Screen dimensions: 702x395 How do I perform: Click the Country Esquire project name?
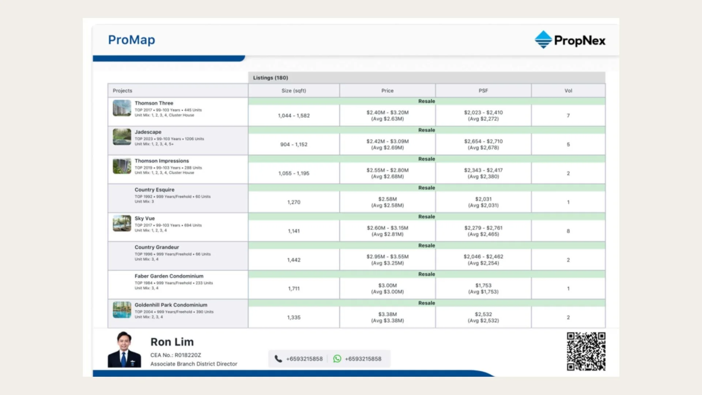[154, 190]
